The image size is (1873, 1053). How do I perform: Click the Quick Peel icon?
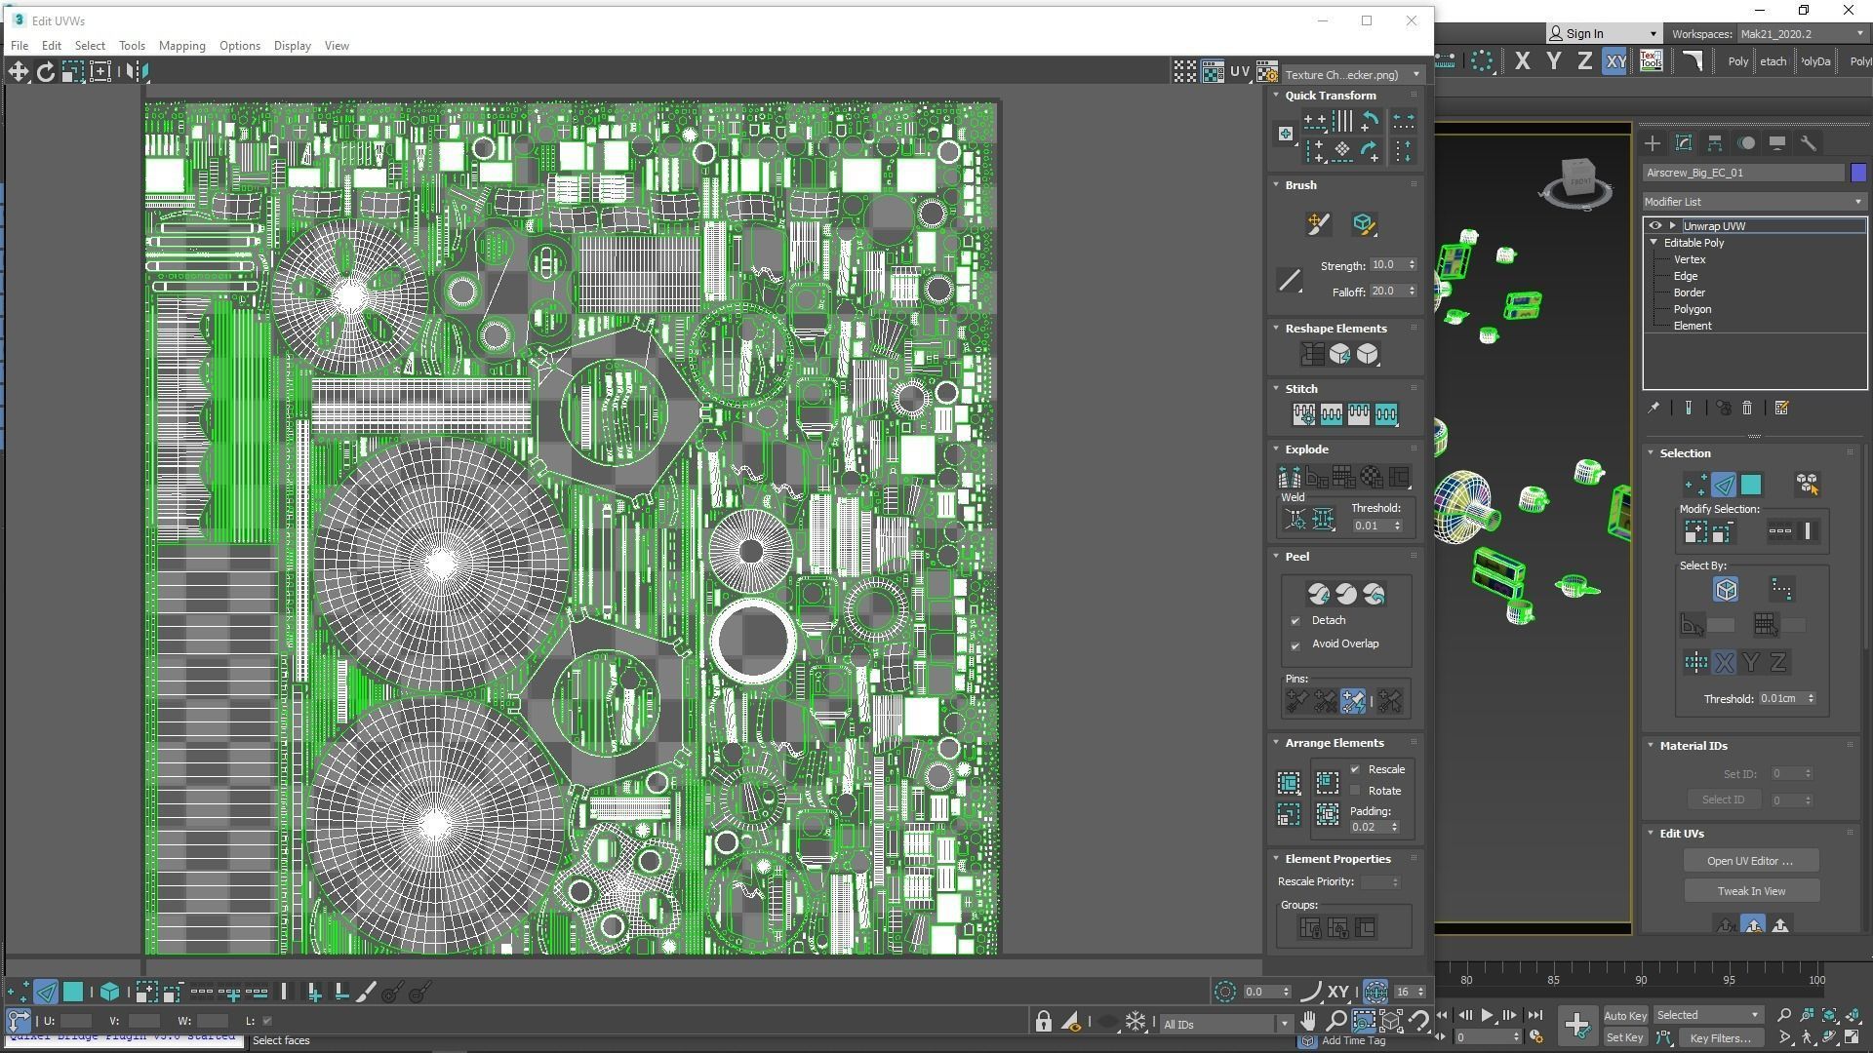click(x=1319, y=594)
